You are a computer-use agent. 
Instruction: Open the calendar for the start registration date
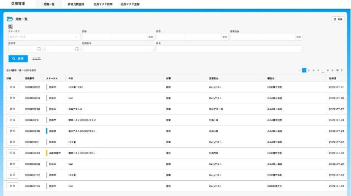coord(39,49)
